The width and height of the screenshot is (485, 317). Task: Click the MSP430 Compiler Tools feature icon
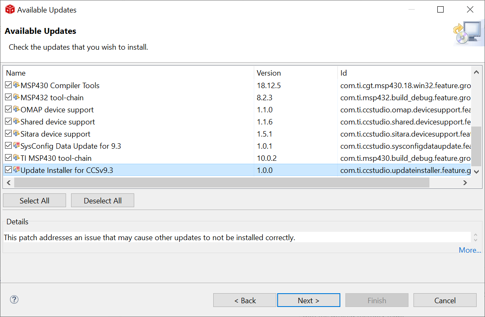pyautogui.click(x=16, y=85)
